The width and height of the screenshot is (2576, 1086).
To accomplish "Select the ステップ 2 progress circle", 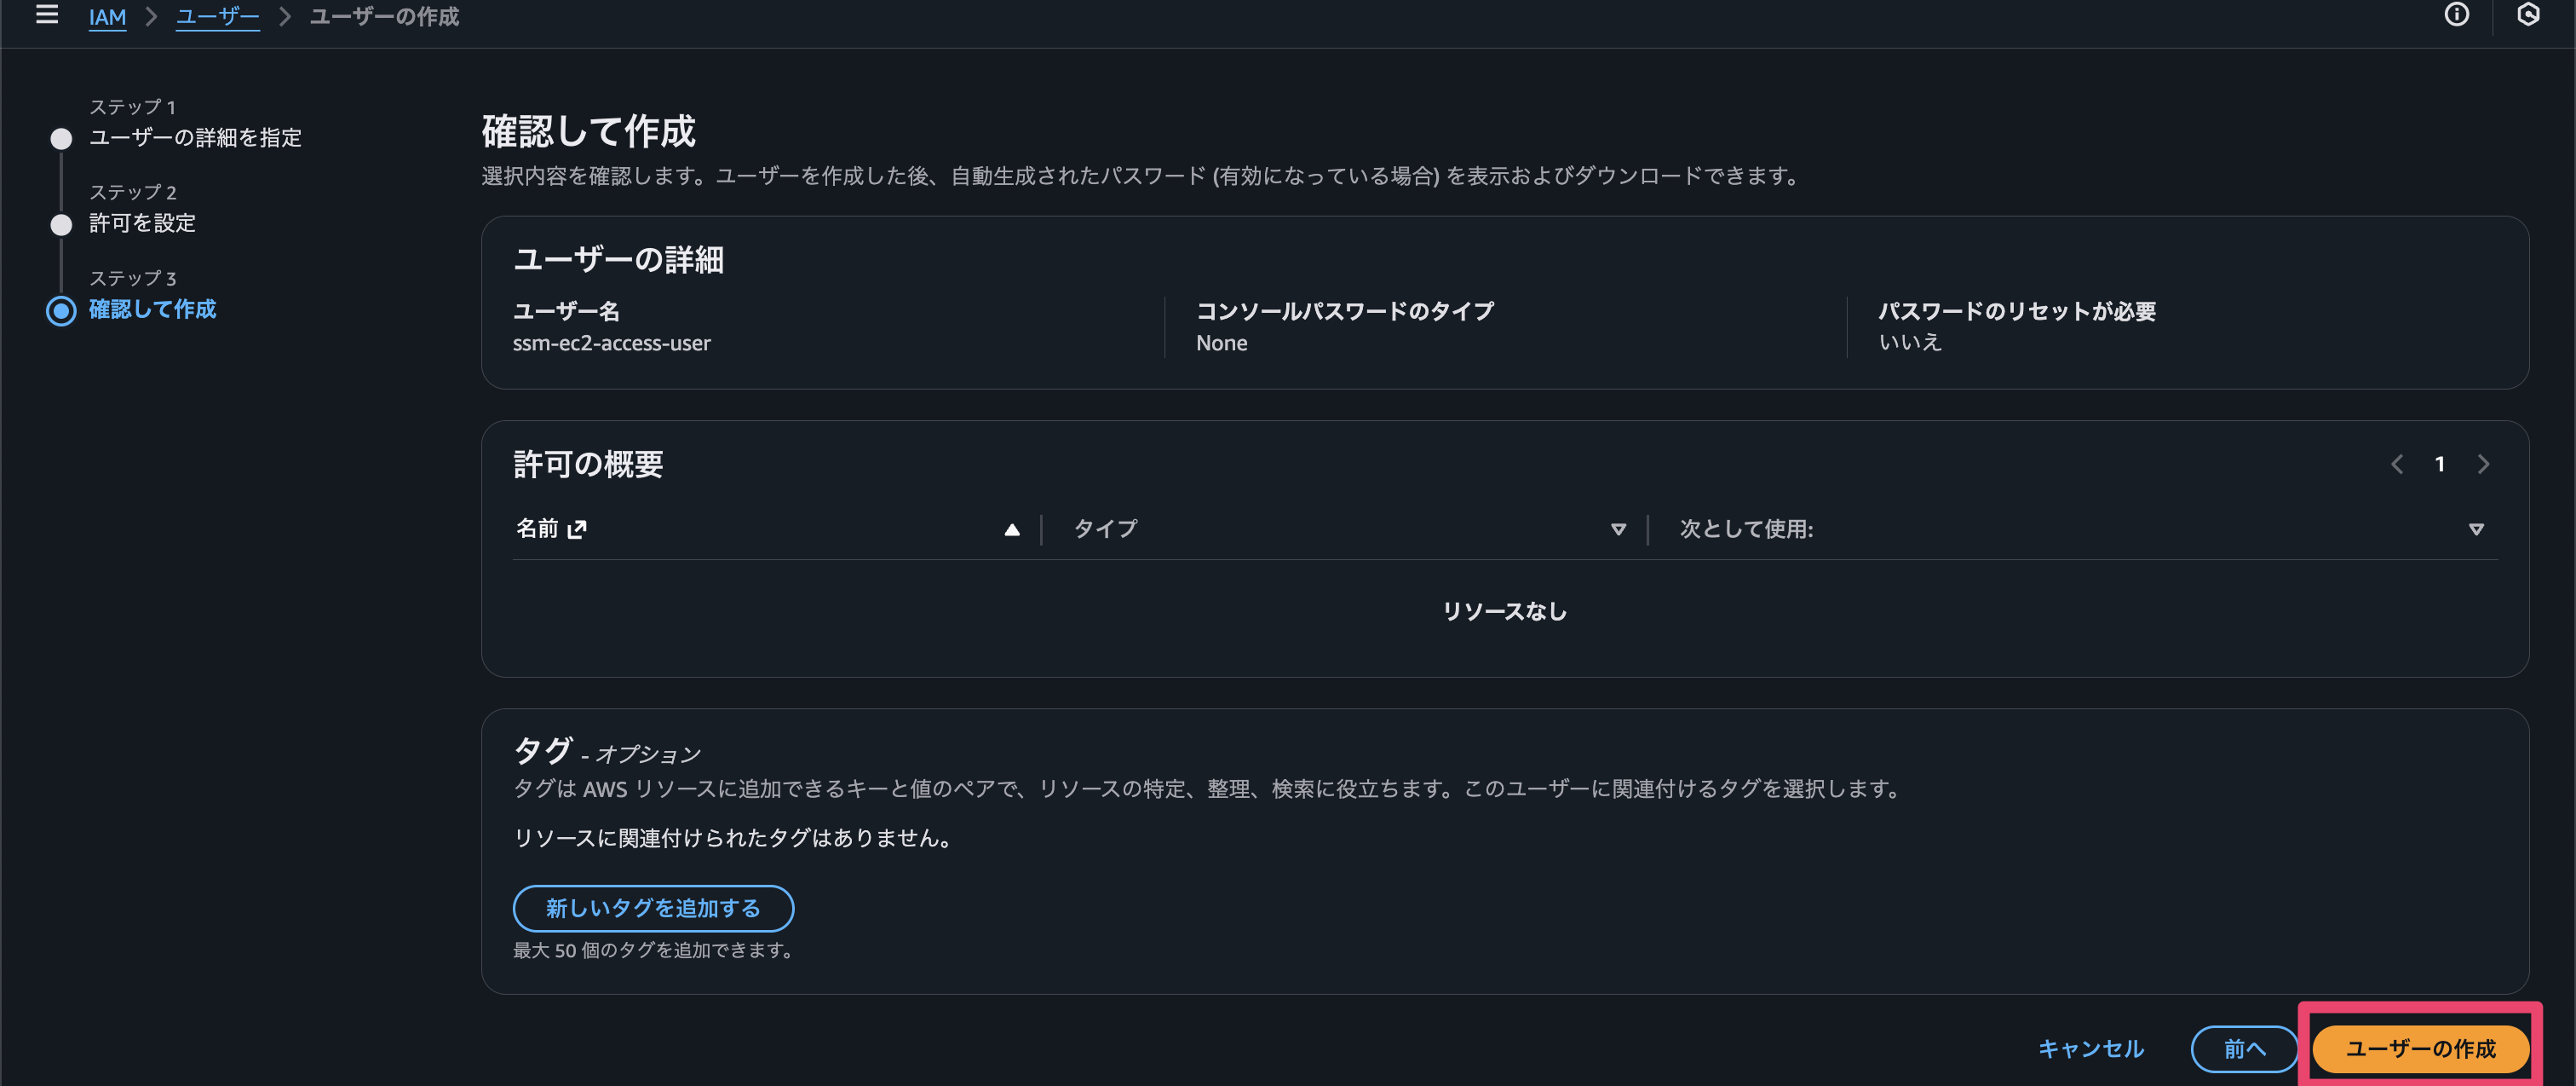I will pyautogui.click(x=61, y=223).
